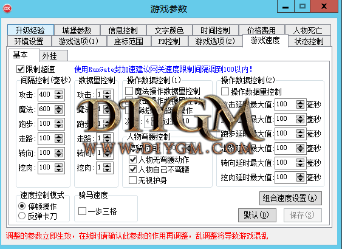
Task: Enable 魔法操作数据量控制 checkbox
Action: (x=129, y=91)
